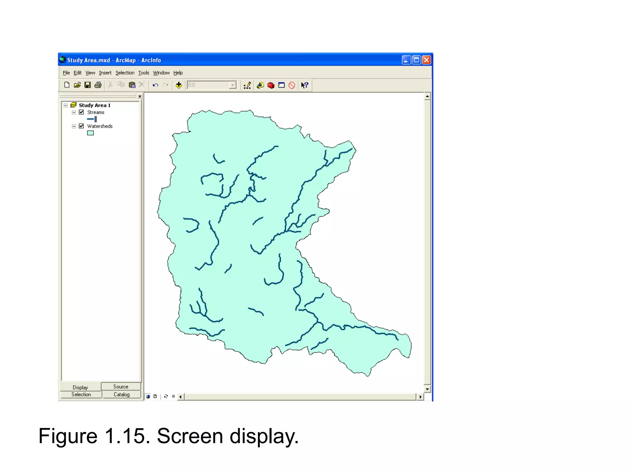634x475 pixels.
Task: Show the Command Line window icon
Action: 281,85
